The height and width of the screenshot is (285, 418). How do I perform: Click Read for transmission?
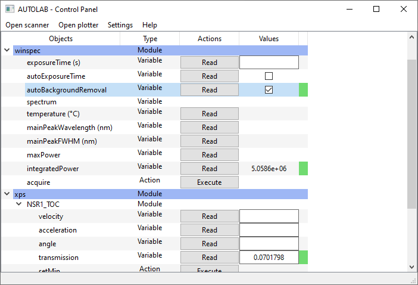[x=210, y=258]
